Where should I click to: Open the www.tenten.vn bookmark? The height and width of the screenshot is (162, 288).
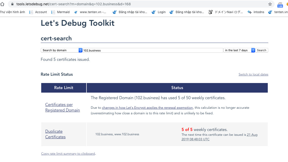pyautogui.click(x=90, y=12)
